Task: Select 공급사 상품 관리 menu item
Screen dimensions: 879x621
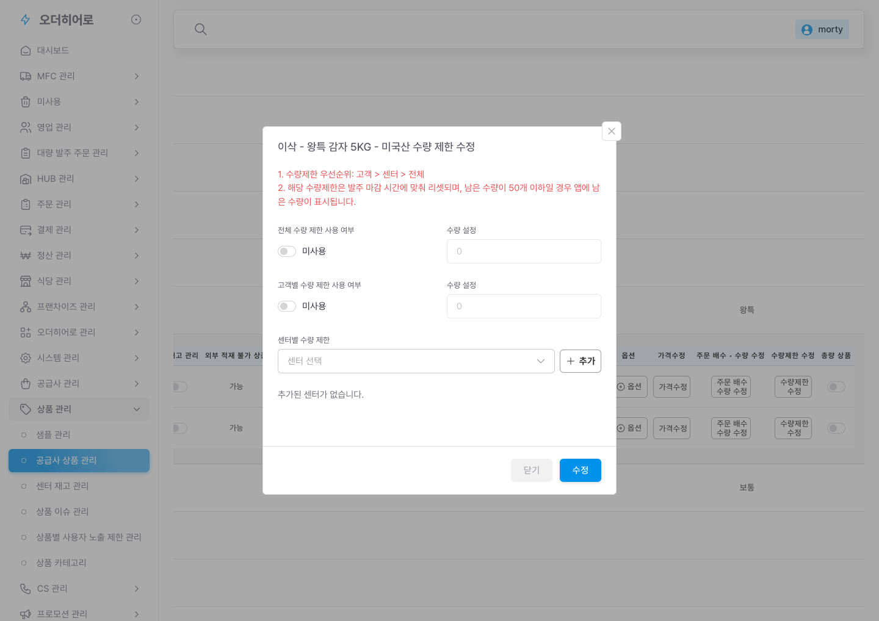Action: (x=79, y=461)
